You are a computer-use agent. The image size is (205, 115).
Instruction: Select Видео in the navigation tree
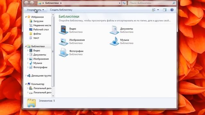coord(37,50)
